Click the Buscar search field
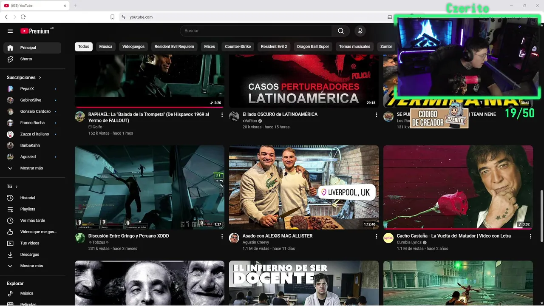544x306 pixels. pyautogui.click(x=256, y=31)
